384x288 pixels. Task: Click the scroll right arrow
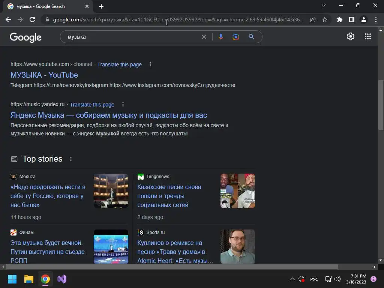pyautogui.click(x=374, y=267)
